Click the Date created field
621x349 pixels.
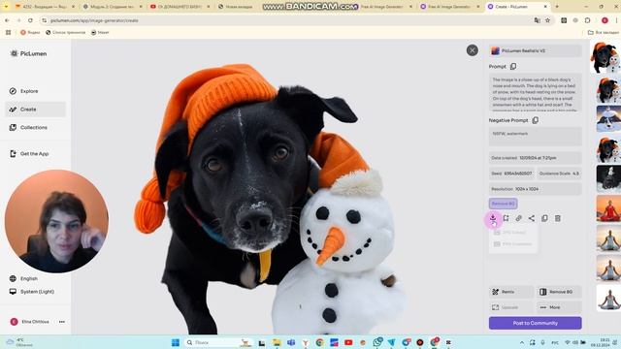pos(535,158)
